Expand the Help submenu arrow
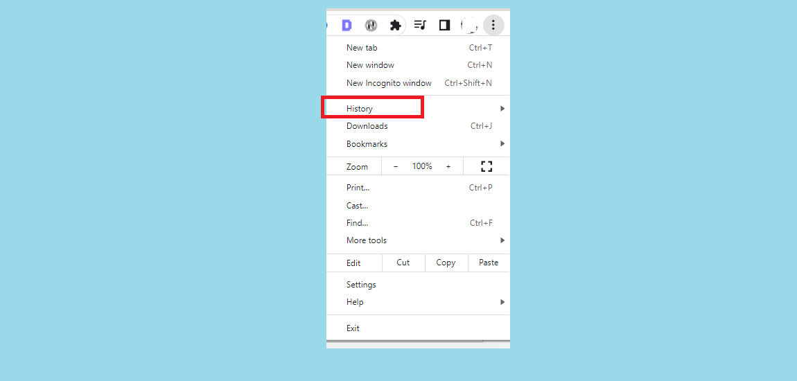Image resolution: width=797 pixels, height=381 pixels. pyautogui.click(x=502, y=302)
